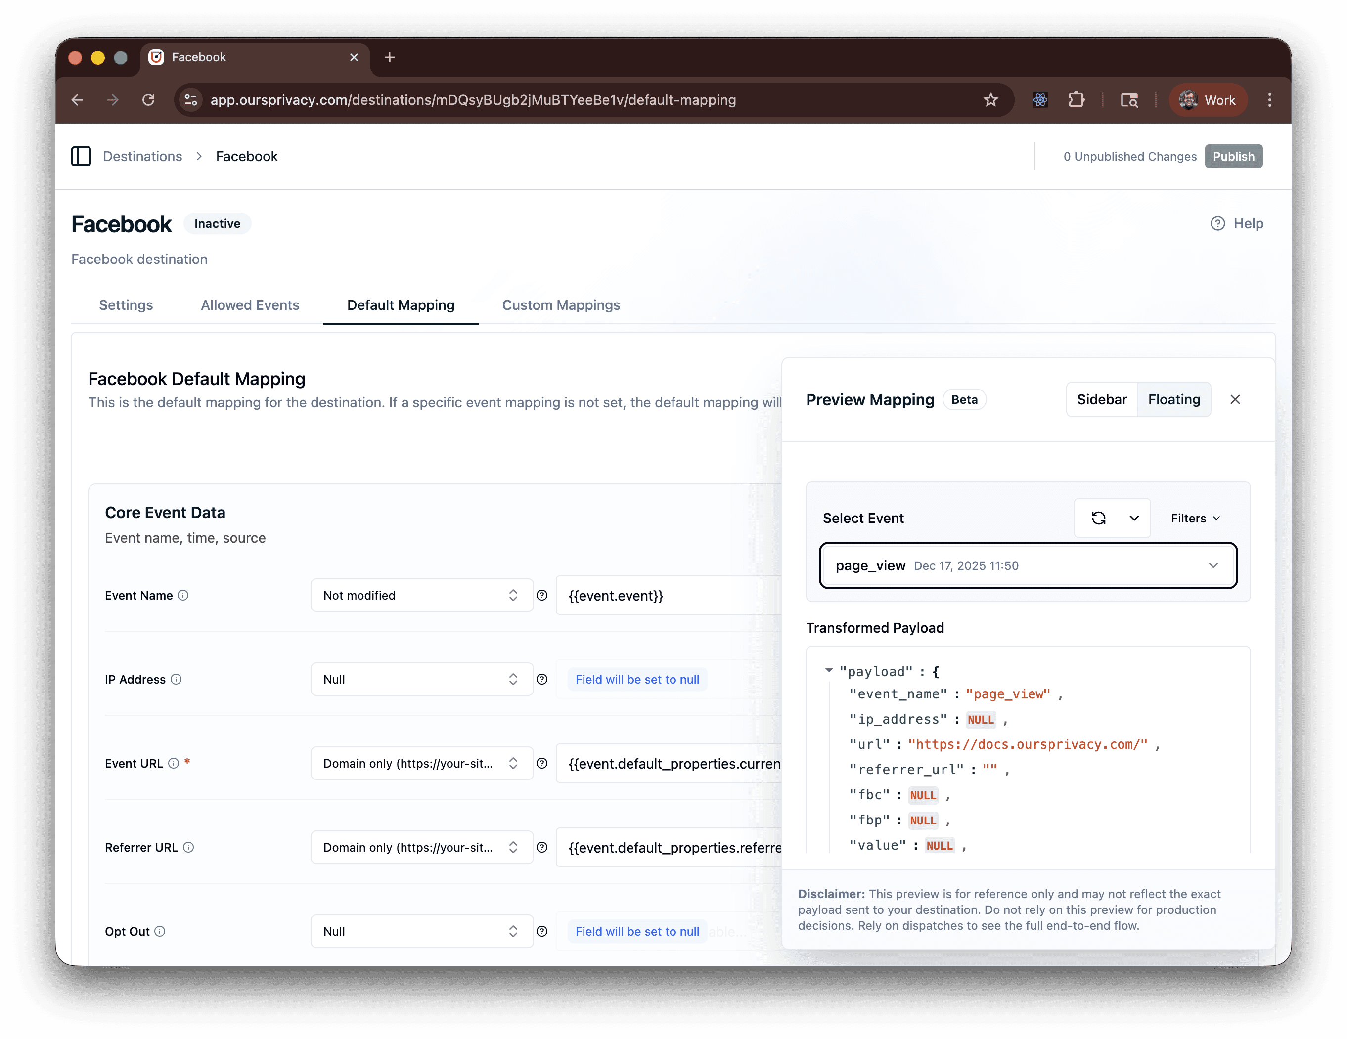This screenshot has width=1347, height=1039.
Task: Click the Help question mark icon
Action: 1217,223
